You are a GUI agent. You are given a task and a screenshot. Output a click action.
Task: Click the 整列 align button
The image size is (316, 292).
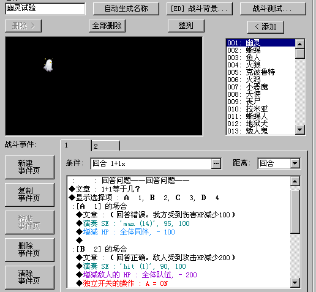[x=186, y=26]
